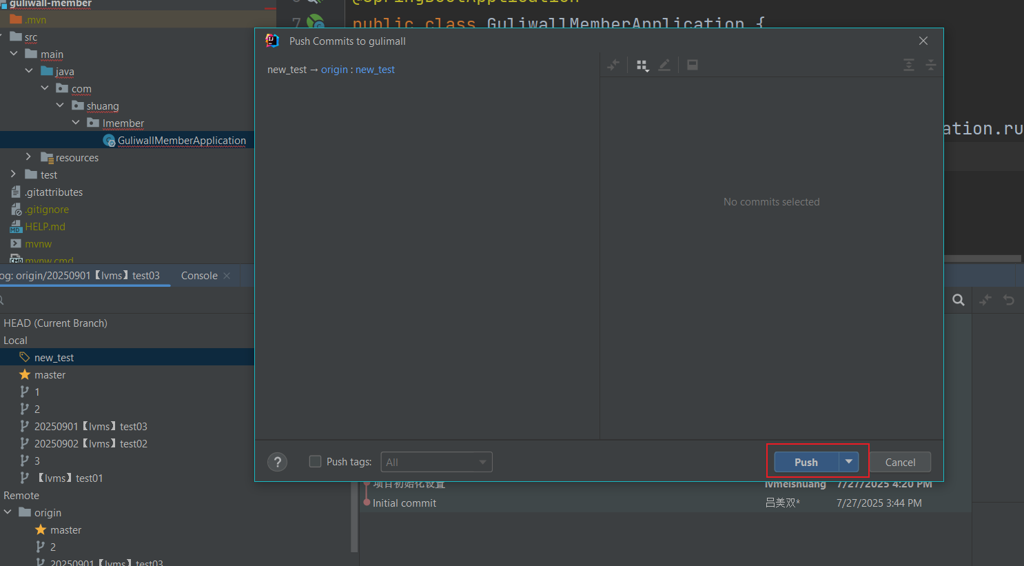Image resolution: width=1024 pixels, height=566 pixels.
Task: Select the local master branch
Action: click(50, 375)
